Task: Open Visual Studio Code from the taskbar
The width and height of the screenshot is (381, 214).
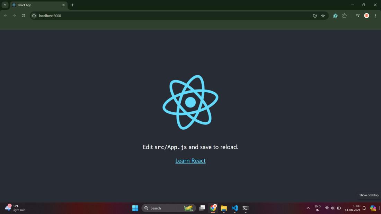Action: pyautogui.click(x=235, y=208)
